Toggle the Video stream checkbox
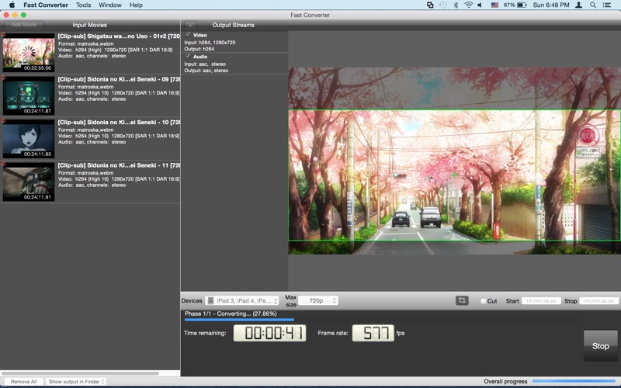This screenshot has width=621, height=388. (x=188, y=35)
